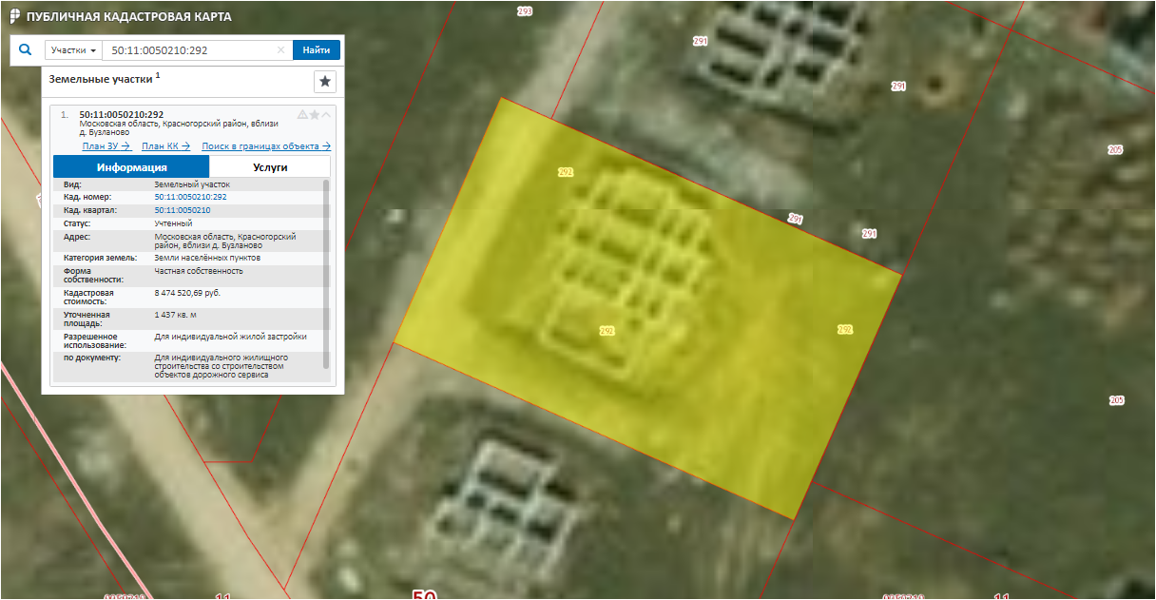Open favorites with the star button
Image resolution: width=1156 pixels, height=600 pixels.
coord(325,82)
